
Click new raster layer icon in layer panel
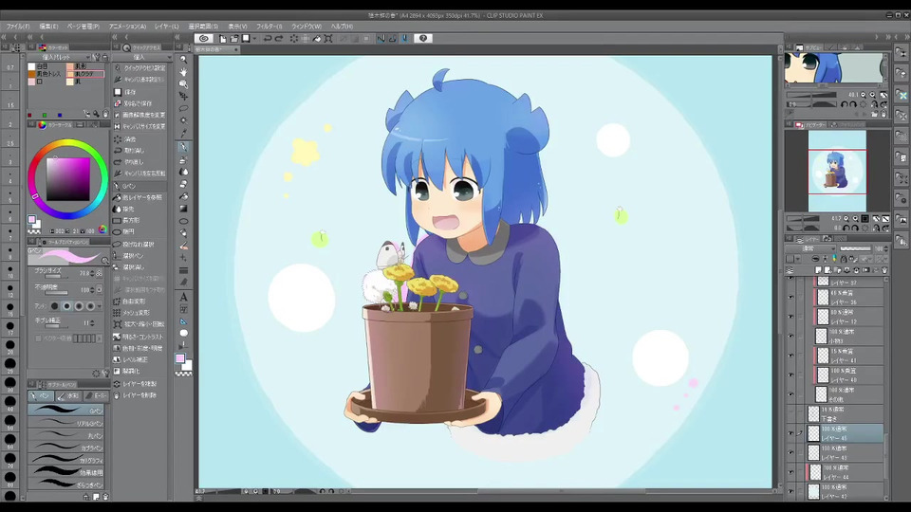pyautogui.click(x=818, y=270)
